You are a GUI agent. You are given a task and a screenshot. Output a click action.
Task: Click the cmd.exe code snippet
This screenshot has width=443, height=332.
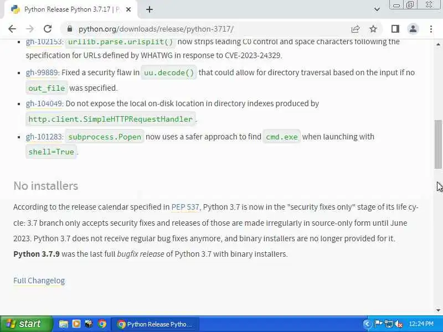pos(282,137)
